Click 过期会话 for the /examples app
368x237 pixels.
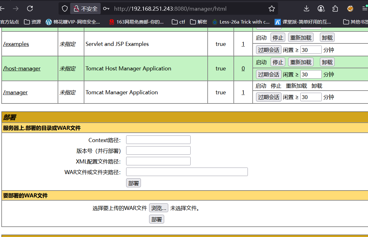(x=269, y=50)
